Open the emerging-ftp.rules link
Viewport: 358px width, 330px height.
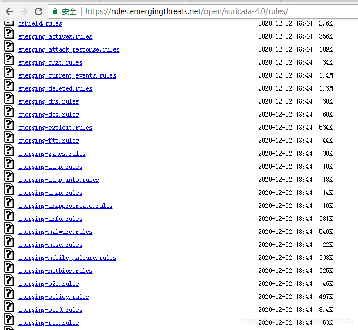coord(48,141)
